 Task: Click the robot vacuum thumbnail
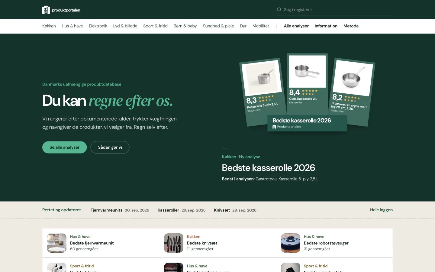click(x=291, y=243)
